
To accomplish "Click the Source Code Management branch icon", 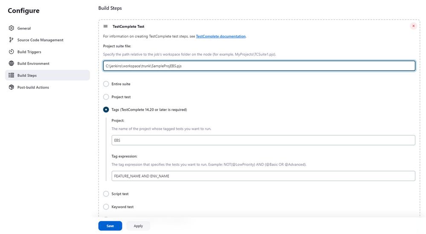I will click(12, 40).
